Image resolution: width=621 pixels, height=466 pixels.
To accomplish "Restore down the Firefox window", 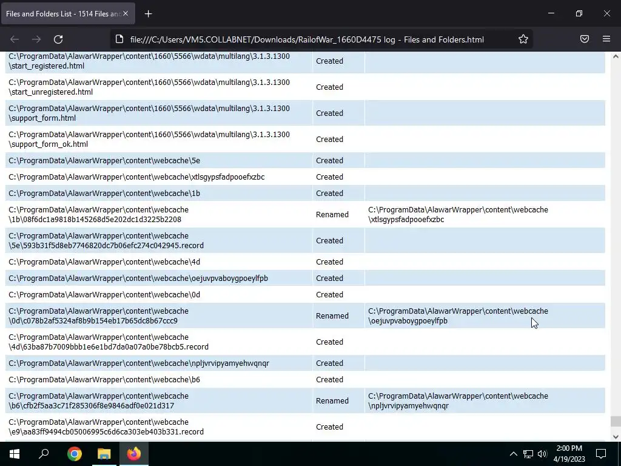I will [x=579, y=13].
